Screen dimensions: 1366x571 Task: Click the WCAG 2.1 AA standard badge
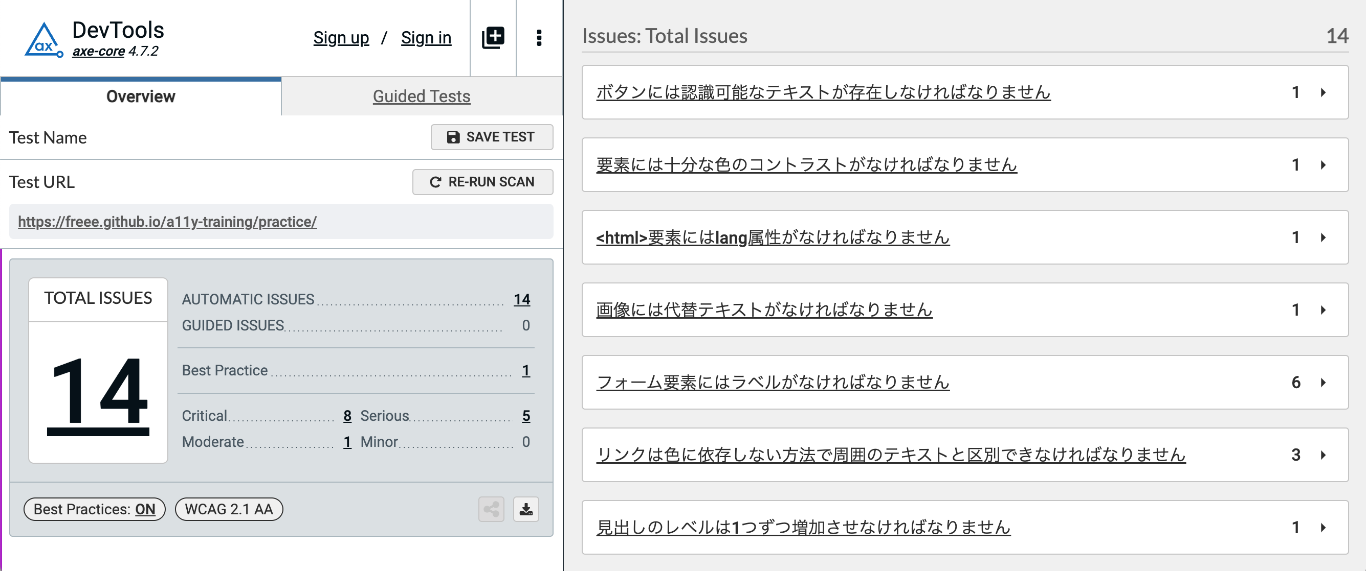coord(229,509)
